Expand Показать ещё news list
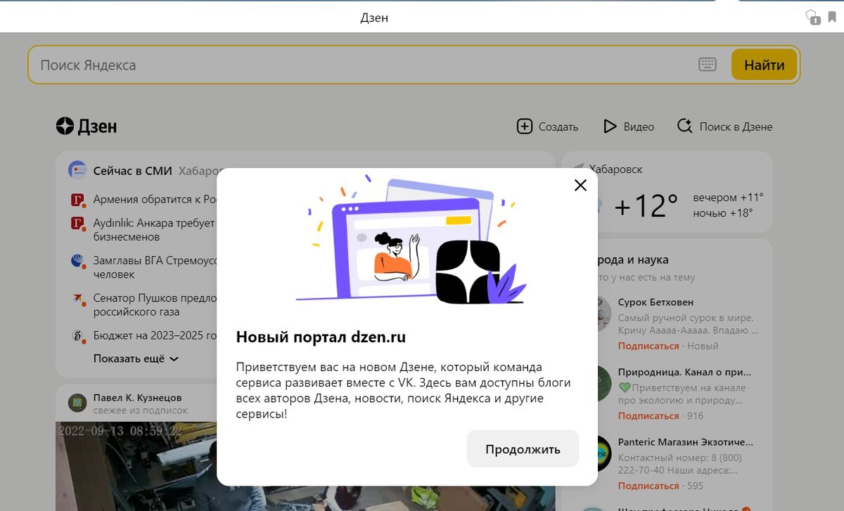844x511 pixels. click(x=136, y=358)
